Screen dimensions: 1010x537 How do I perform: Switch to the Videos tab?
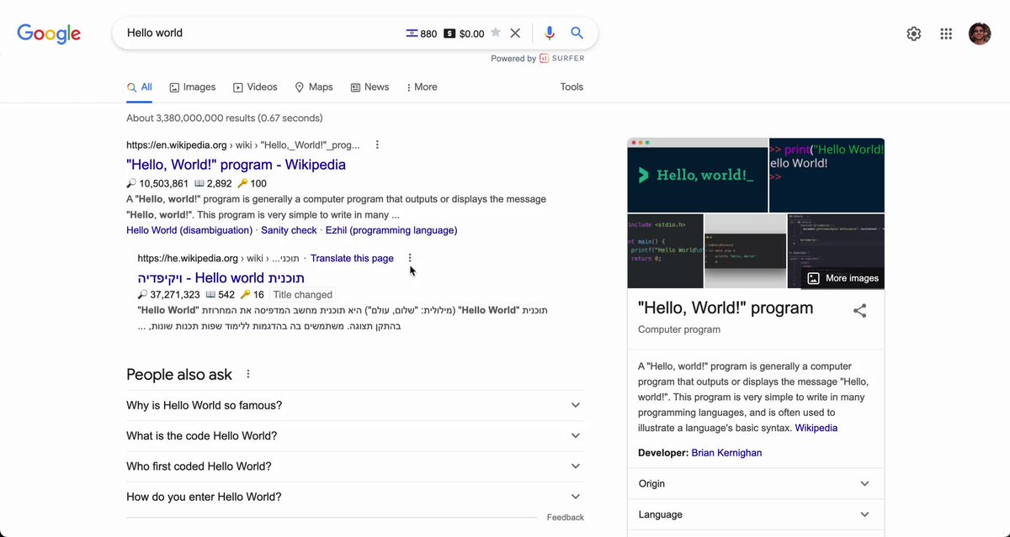255,87
